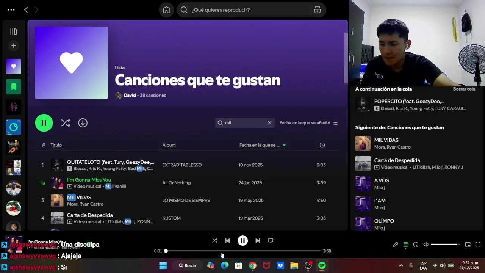Screen dimensions: 485x273
Task: Select I'm Gonna Miss You track title
Action: click(89, 180)
